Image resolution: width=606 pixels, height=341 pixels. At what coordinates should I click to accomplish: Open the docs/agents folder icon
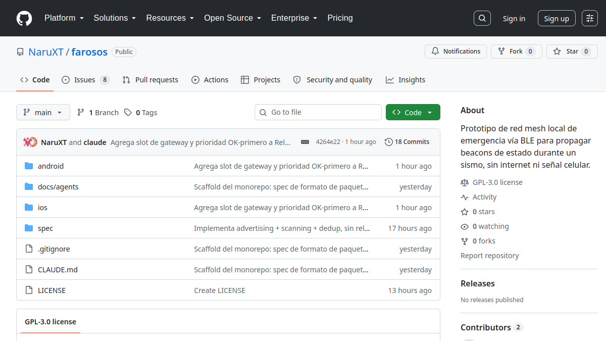point(29,187)
